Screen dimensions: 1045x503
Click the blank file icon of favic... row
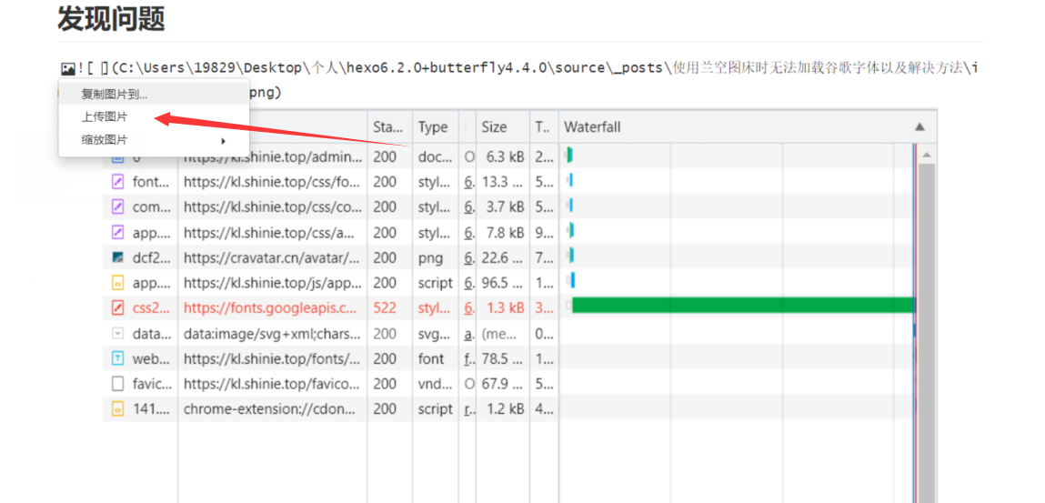pos(118,385)
